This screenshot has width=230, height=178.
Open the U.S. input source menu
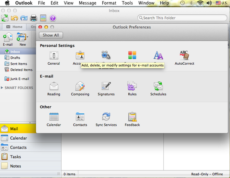click(x=222, y=3)
